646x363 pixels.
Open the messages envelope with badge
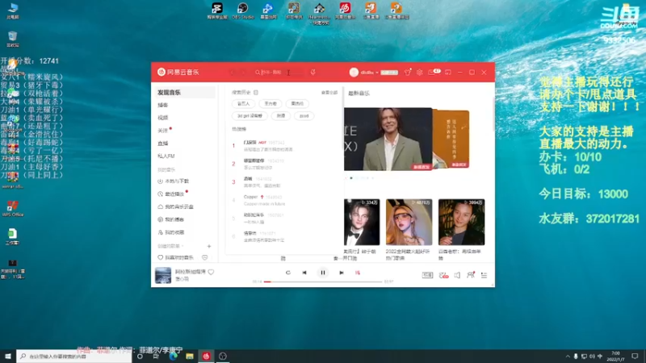(x=434, y=72)
